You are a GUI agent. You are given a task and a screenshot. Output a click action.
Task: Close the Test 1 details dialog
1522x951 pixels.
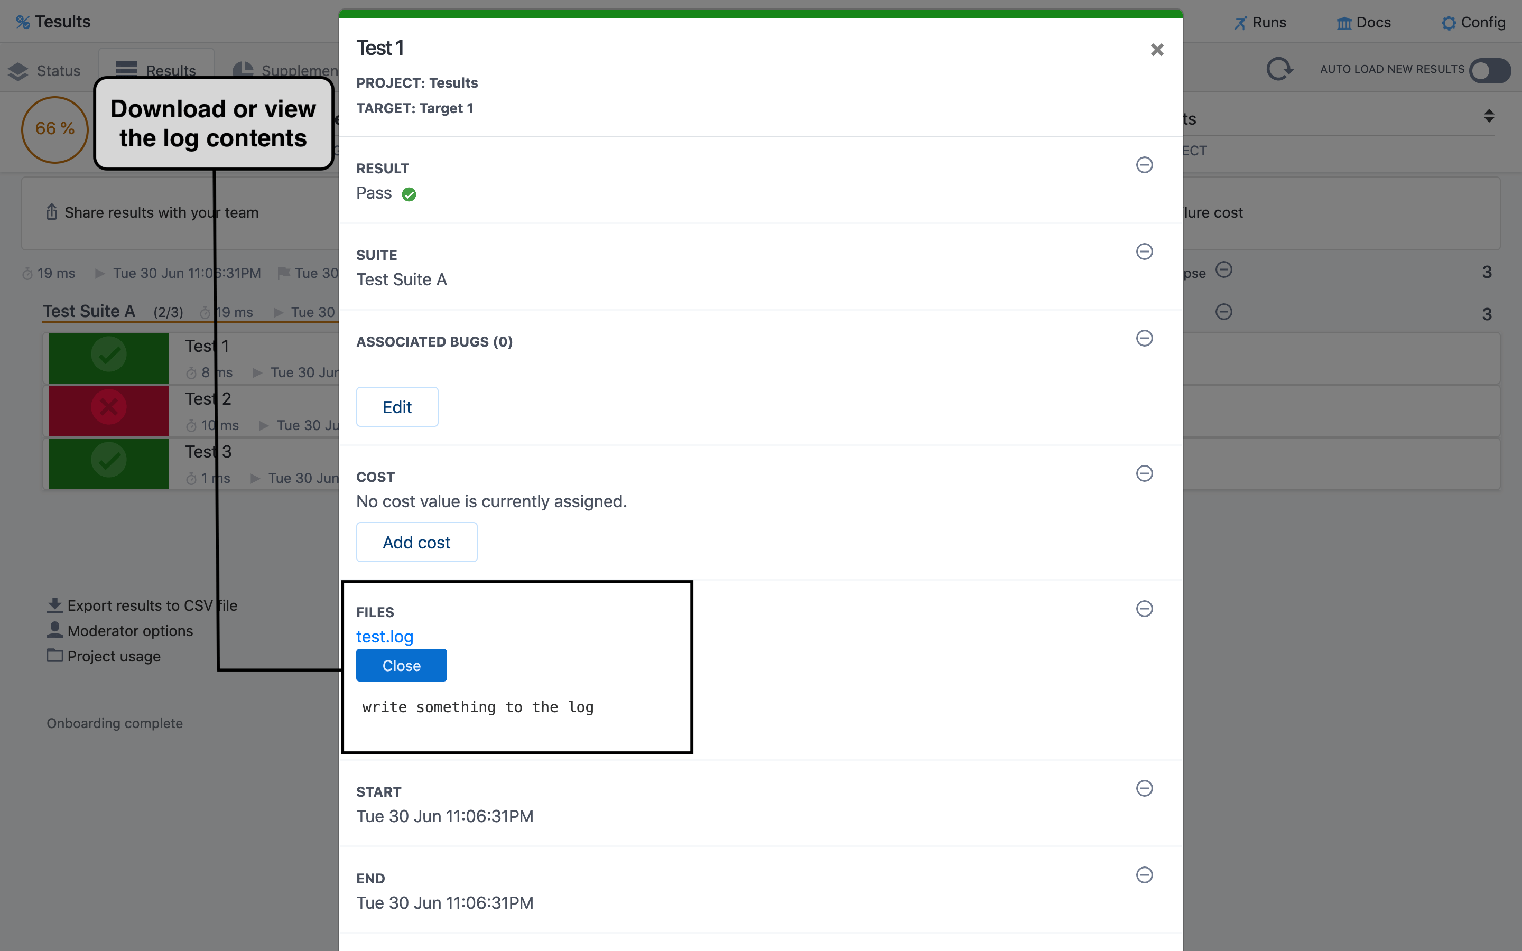click(x=1157, y=50)
